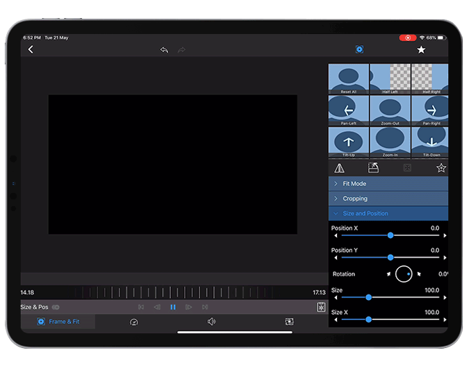
Task: Click the Size value 100.0
Action: tap(432, 290)
